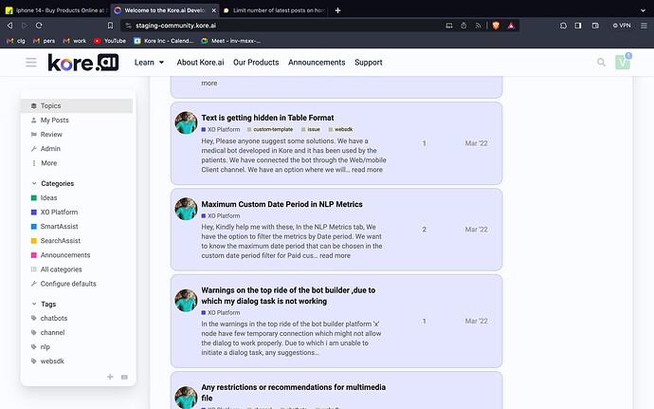Viewport: 654px width, 409px height.
Task: Open Announcements in top navigation
Action: click(x=317, y=63)
